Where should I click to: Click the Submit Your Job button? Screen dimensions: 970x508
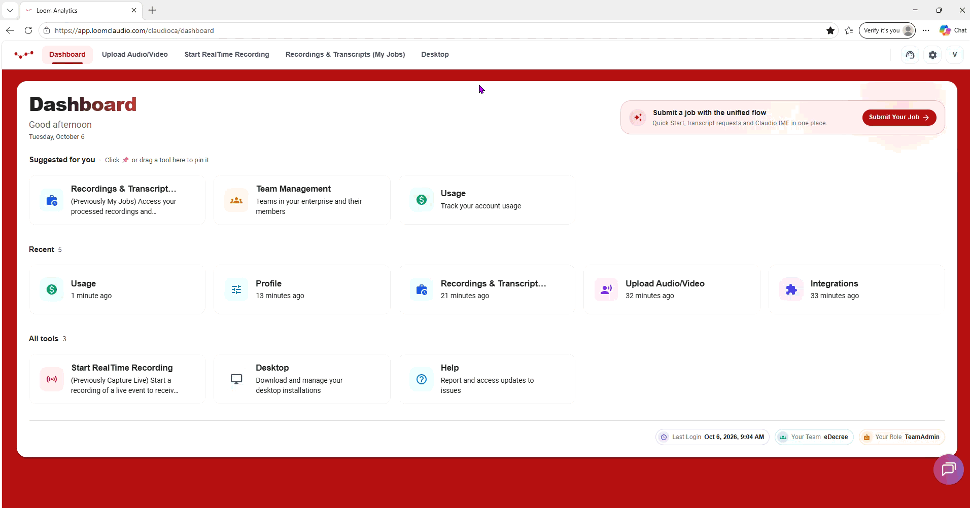tap(899, 117)
